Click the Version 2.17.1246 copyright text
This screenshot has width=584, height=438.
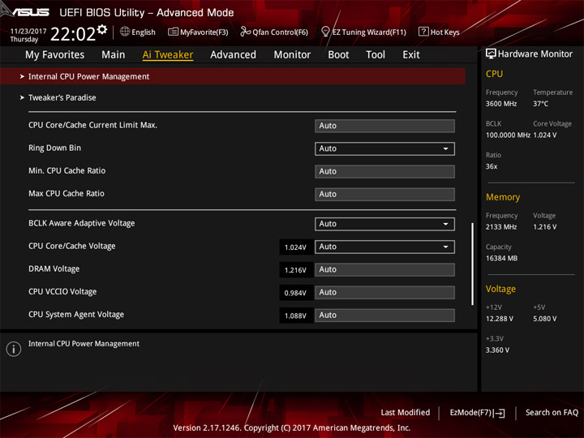point(292,427)
